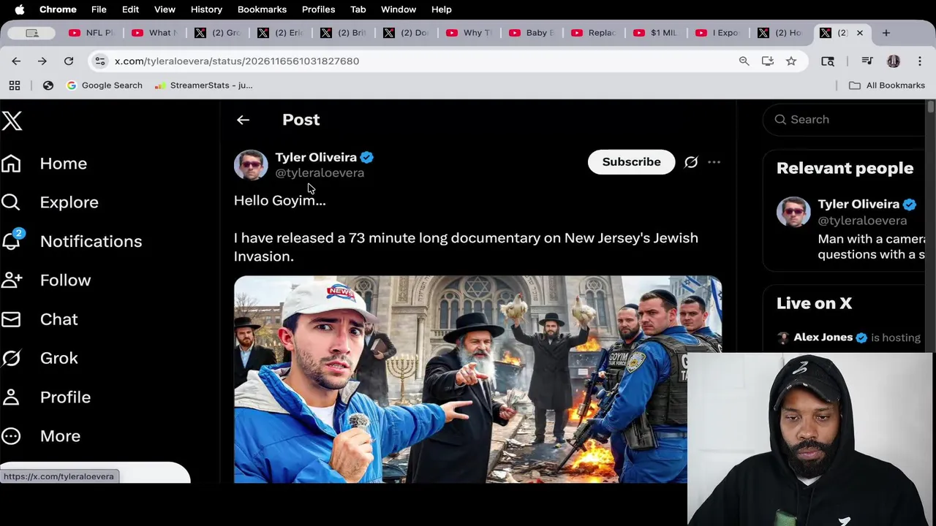
Task: Open a new browser tab
Action: [x=886, y=33]
